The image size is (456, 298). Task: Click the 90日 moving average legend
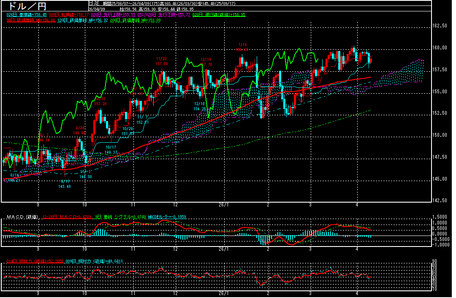(x=29, y=20)
